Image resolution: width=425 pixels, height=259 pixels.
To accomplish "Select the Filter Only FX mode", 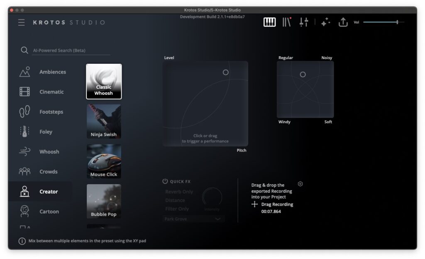I will point(177,209).
